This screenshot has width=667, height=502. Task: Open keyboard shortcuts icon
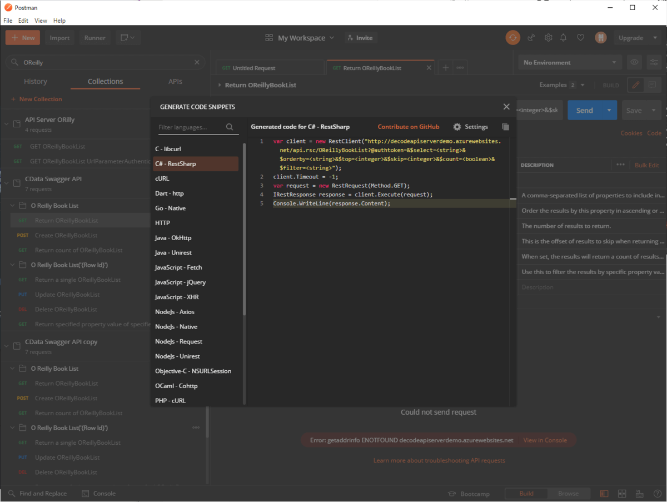point(639,493)
